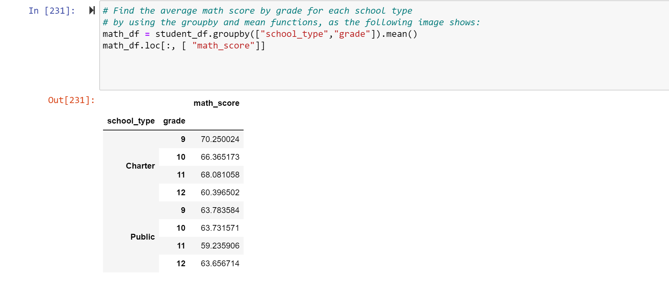This screenshot has height=285, width=669.
Task: Click the value 63.656714
Action: 220,263
